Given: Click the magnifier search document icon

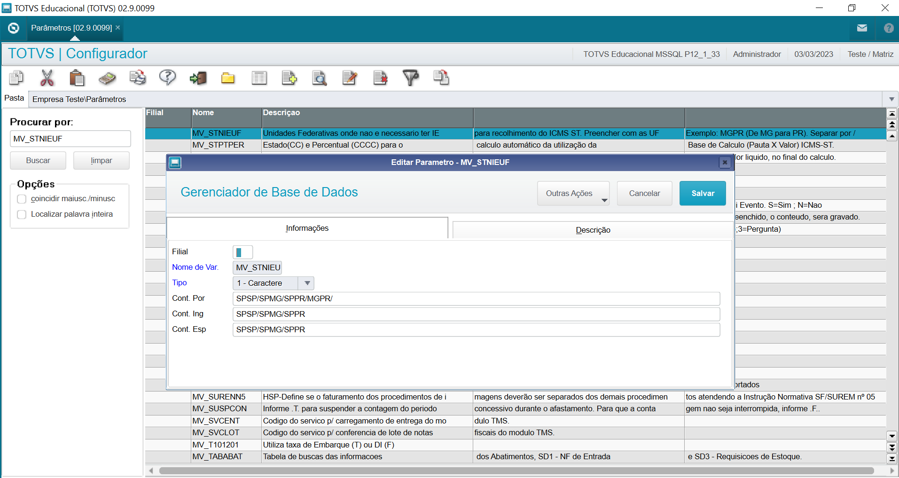Looking at the screenshot, I should pyautogui.click(x=320, y=78).
